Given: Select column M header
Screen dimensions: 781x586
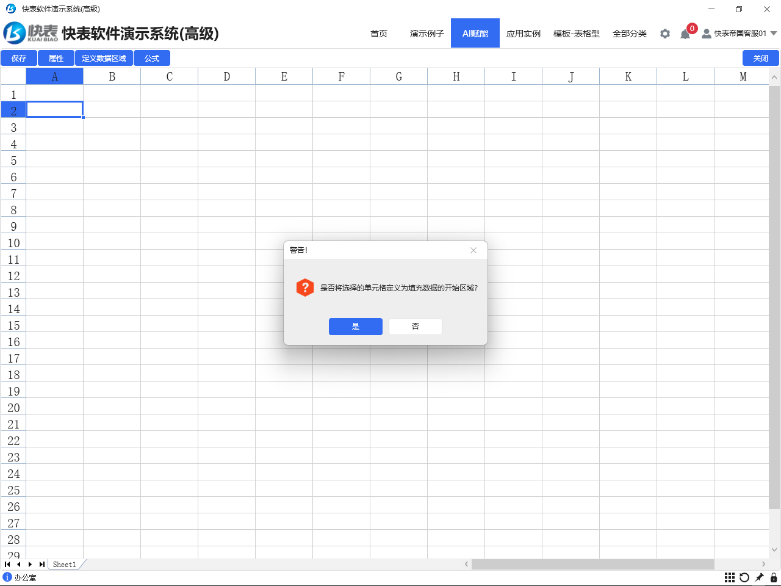Looking at the screenshot, I should (x=743, y=76).
